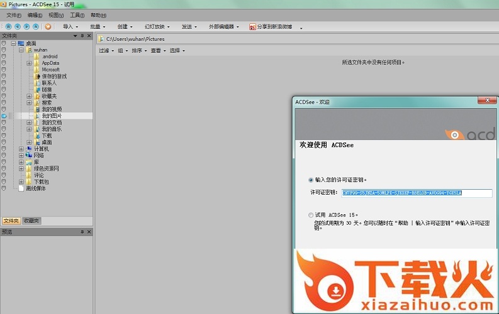Click the 我的视频 video folder icon

tap(37, 109)
